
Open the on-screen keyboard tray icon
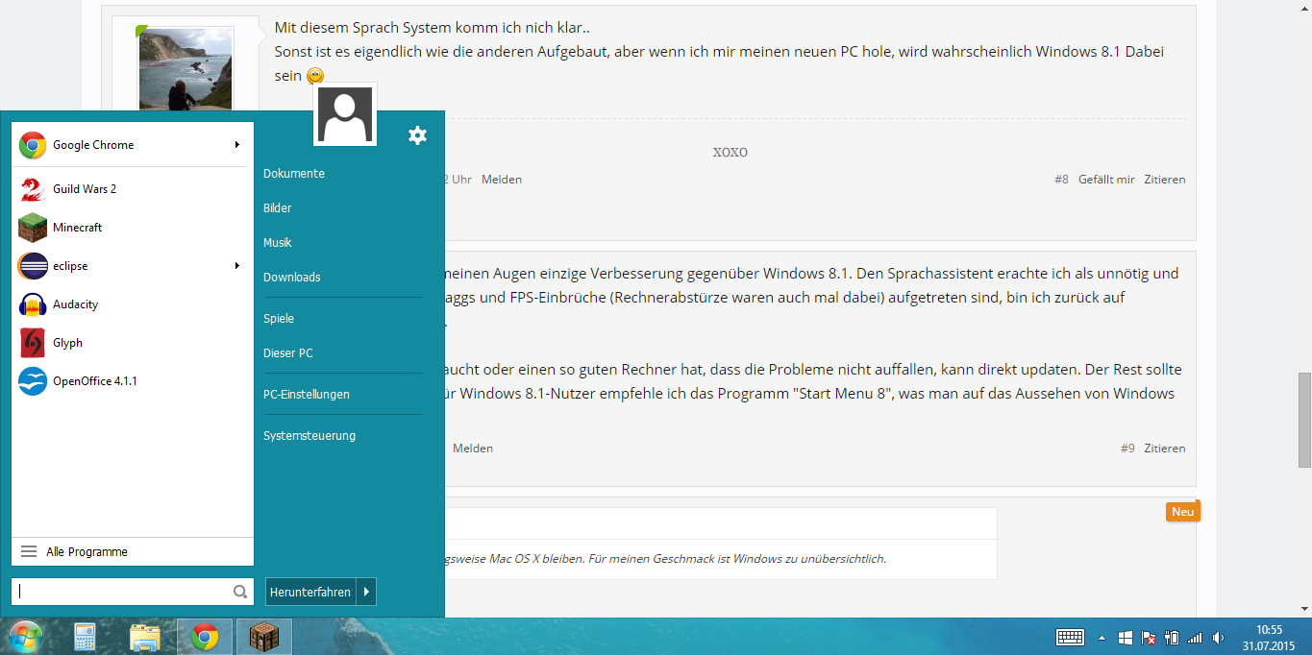pos(1070,638)
